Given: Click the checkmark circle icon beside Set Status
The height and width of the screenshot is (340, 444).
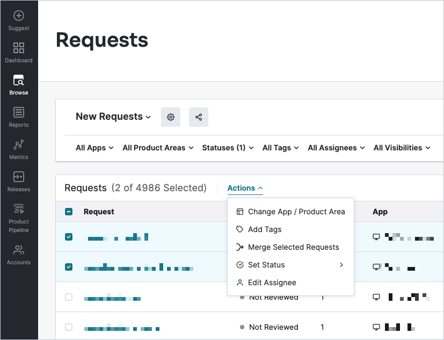Looking at the screenshot, I should (240, 265).
